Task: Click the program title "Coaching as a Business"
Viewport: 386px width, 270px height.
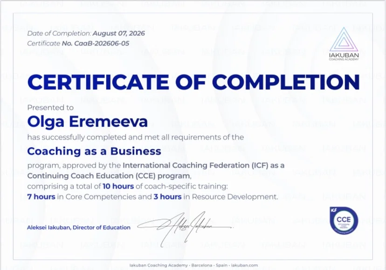Action: click(x=94, y=151)
